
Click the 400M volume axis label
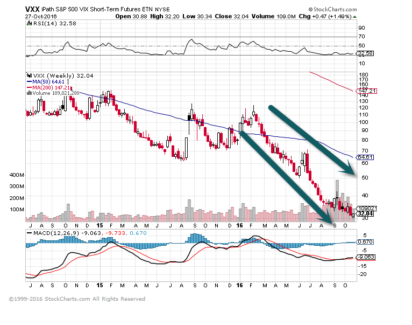point(17,175)
